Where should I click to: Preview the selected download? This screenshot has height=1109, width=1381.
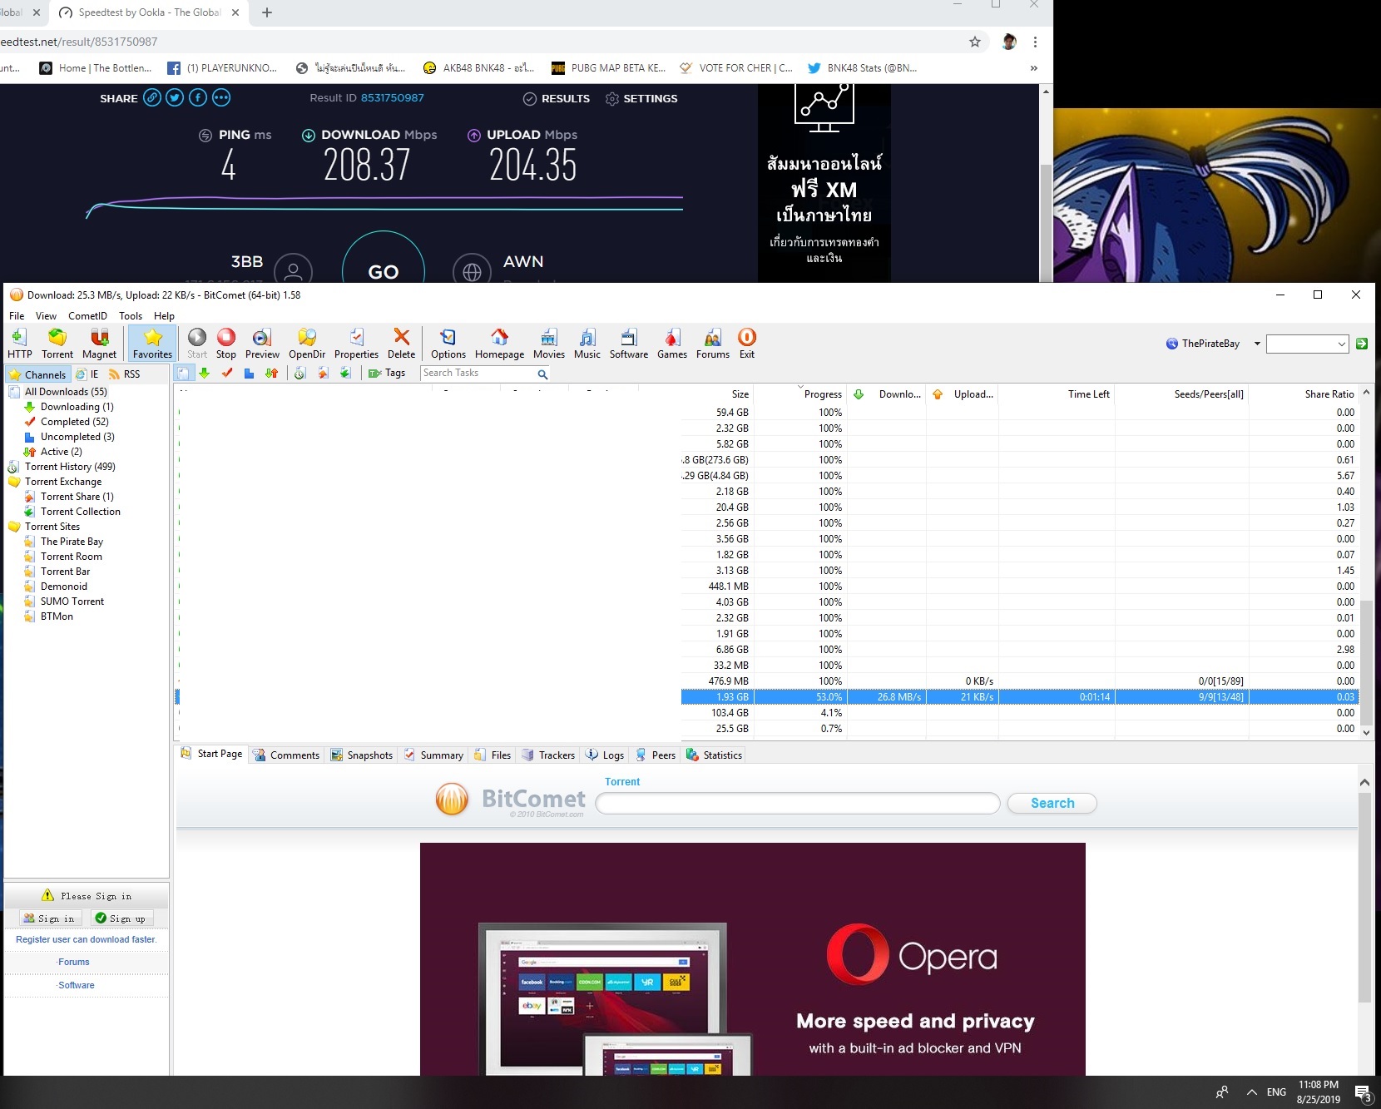(262, 343)
